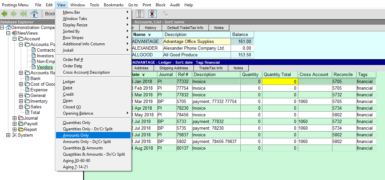Expand the Payroll folder node
The height and width of the screenshot is (180, 385).
14,124
